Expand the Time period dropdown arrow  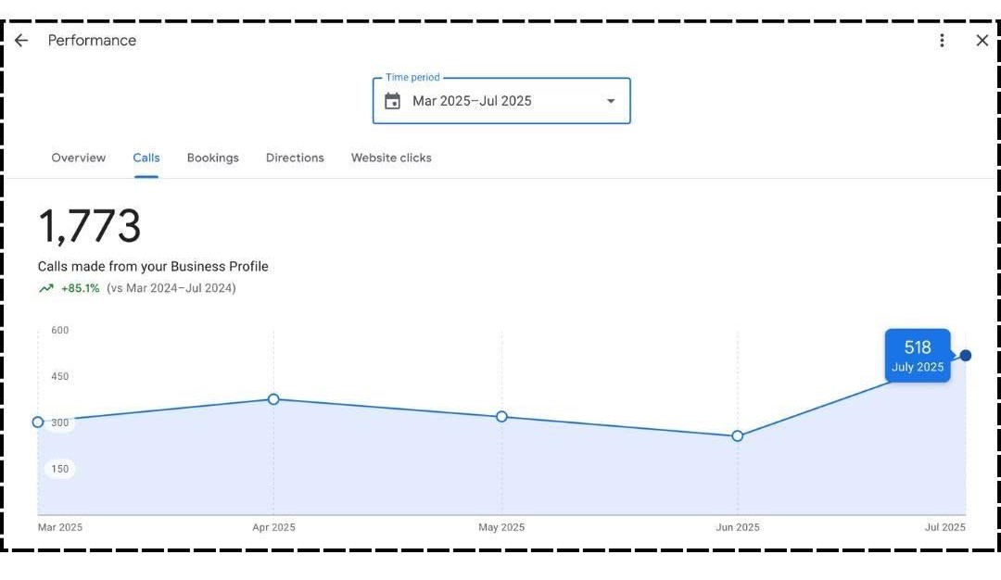click(x=611, y=101)
